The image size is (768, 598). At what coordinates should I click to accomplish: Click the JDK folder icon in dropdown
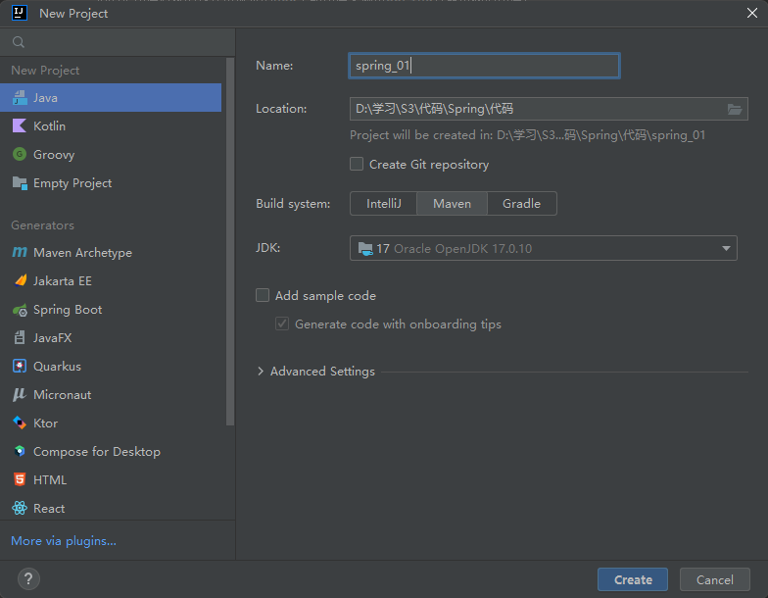[365, 249]
